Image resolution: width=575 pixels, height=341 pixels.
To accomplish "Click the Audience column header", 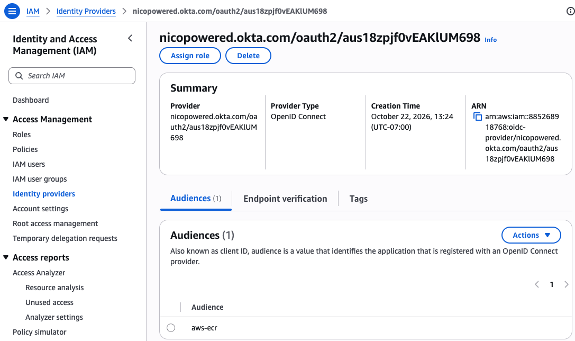I will click(207, 307).
